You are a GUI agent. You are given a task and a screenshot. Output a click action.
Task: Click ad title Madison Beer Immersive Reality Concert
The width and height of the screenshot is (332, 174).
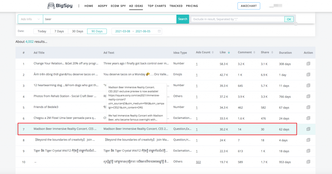[65, 129]
